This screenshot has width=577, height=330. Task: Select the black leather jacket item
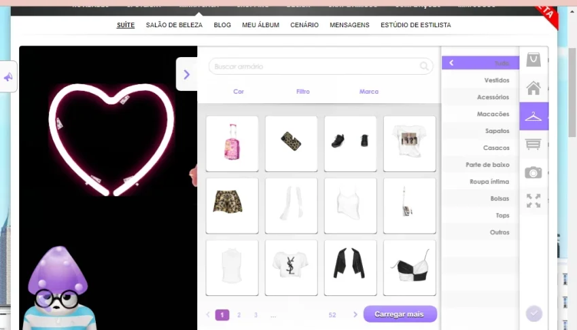(350, 268)
